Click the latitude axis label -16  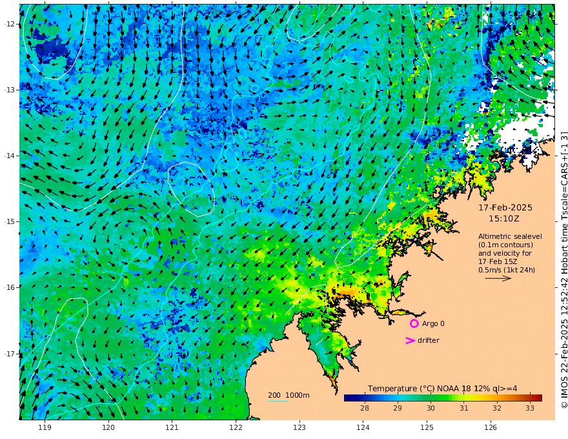coord(10,287)
